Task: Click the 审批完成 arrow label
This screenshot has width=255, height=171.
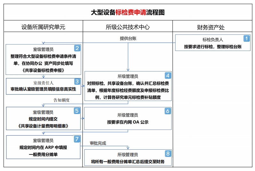Action: [98, 143]
